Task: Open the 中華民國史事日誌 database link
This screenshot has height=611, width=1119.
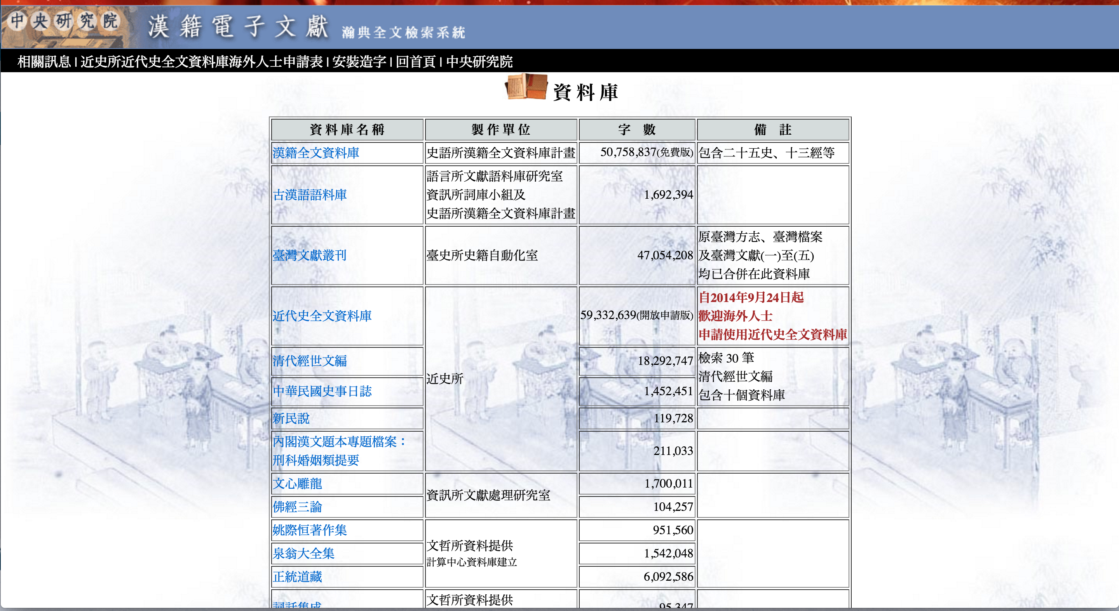Action: 322,391
